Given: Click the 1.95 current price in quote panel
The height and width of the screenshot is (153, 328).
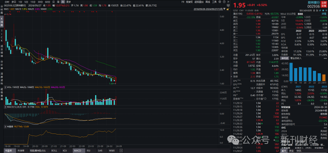Looking at the screenshot, I should pyautogui.click(x=240, y=5).
